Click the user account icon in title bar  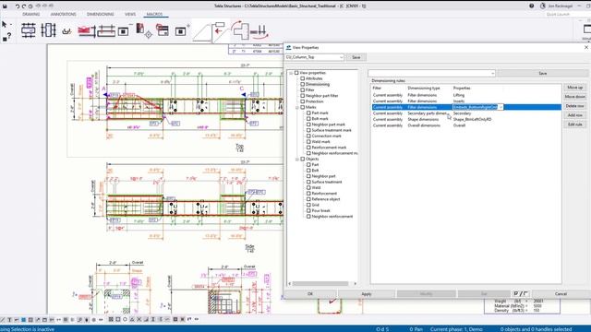(x=543, y=6)
